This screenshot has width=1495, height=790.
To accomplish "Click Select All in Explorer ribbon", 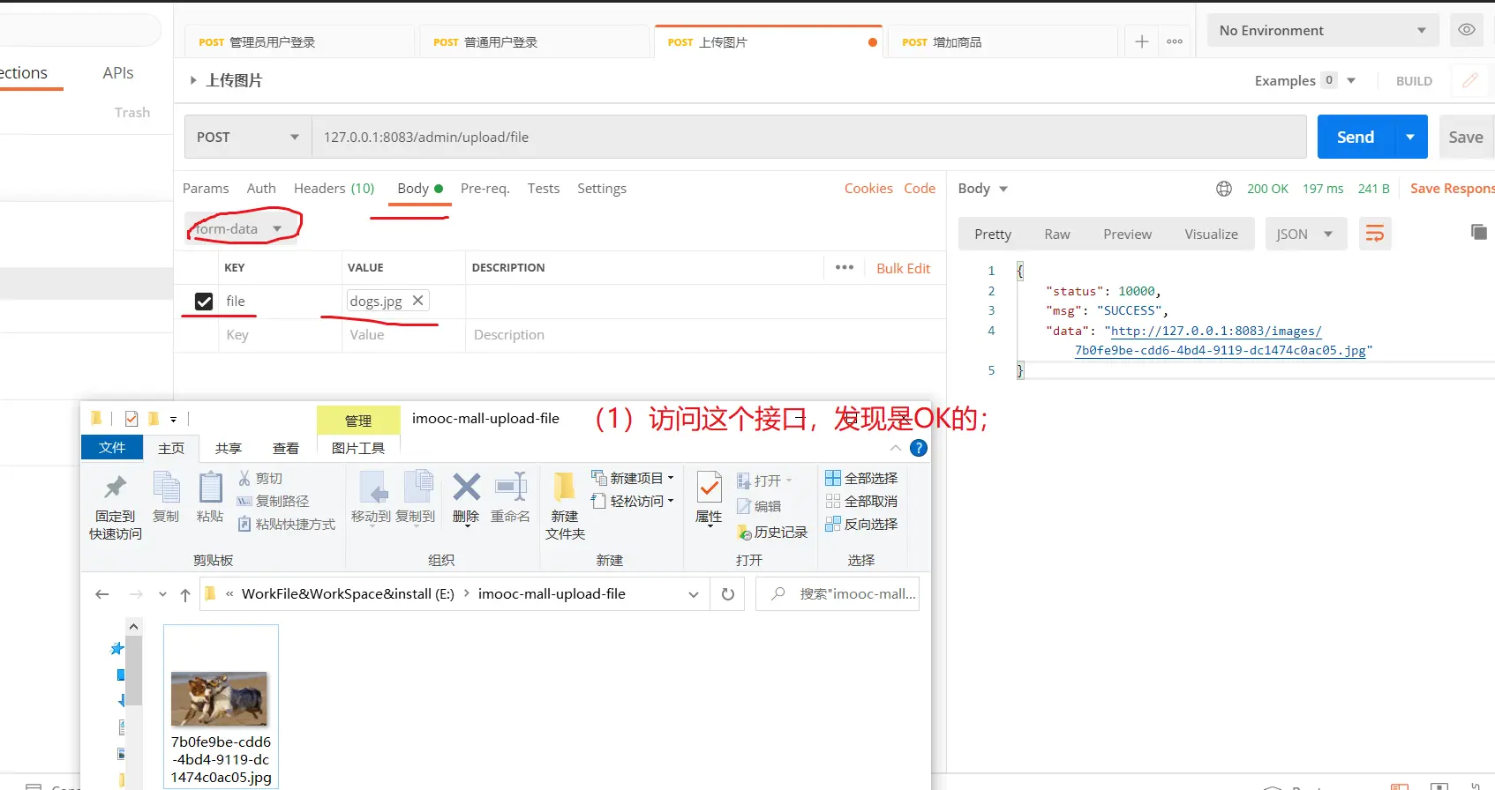I will coord(861,478).
